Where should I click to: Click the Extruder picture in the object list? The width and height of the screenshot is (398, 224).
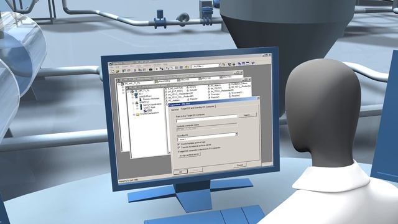(193, 90)
